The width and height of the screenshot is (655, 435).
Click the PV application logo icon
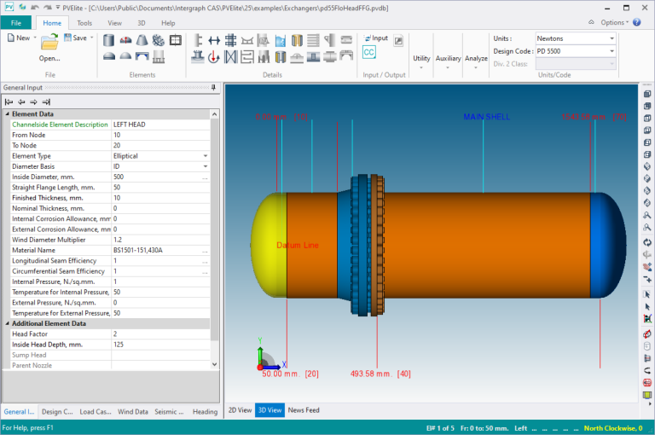coord(9,7)
